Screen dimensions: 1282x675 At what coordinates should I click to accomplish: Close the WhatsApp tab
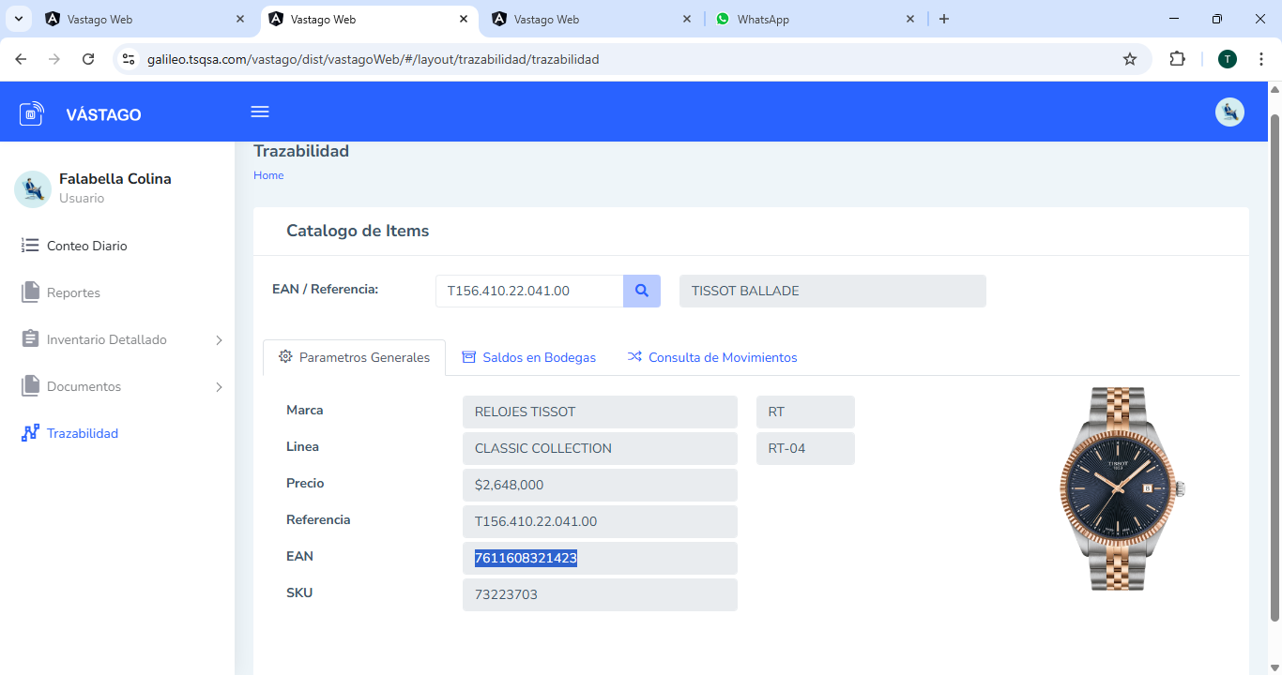tap(910, 19)
